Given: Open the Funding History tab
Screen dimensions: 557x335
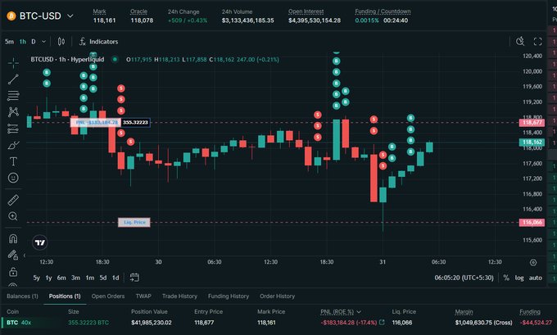Looking at the screenshot, I should (x=229, y=297).
